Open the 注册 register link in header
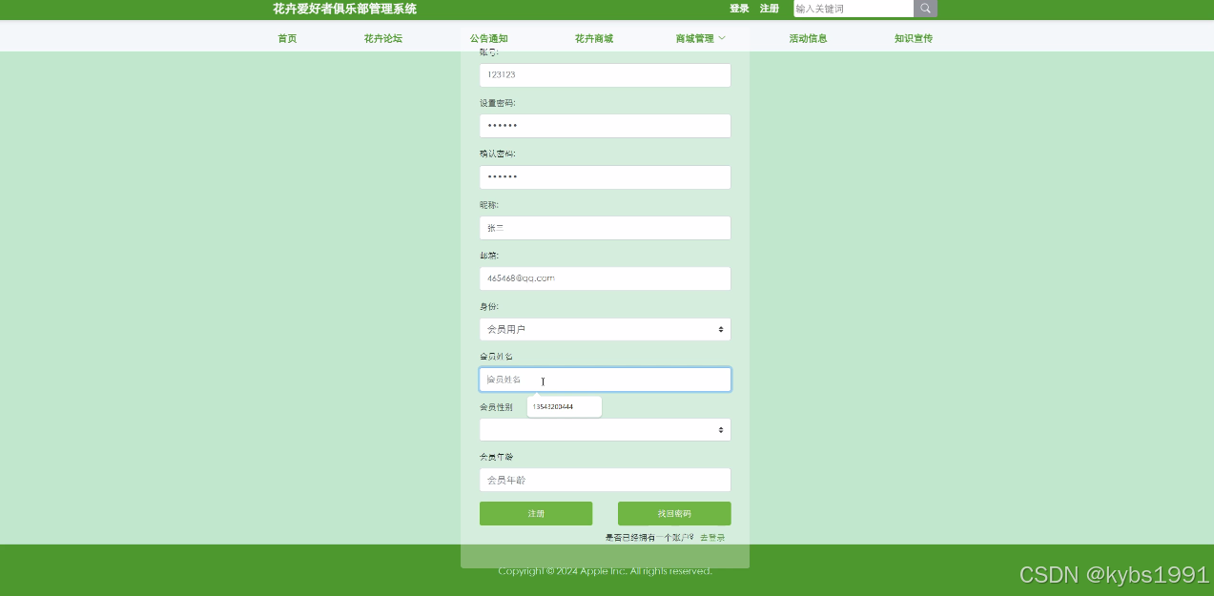The image size is (1214, 596). pyautogui.click(x=769, y=9)
